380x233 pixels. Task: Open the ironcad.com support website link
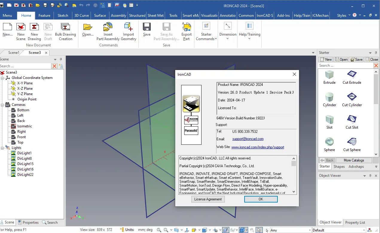tap(258, 147)
